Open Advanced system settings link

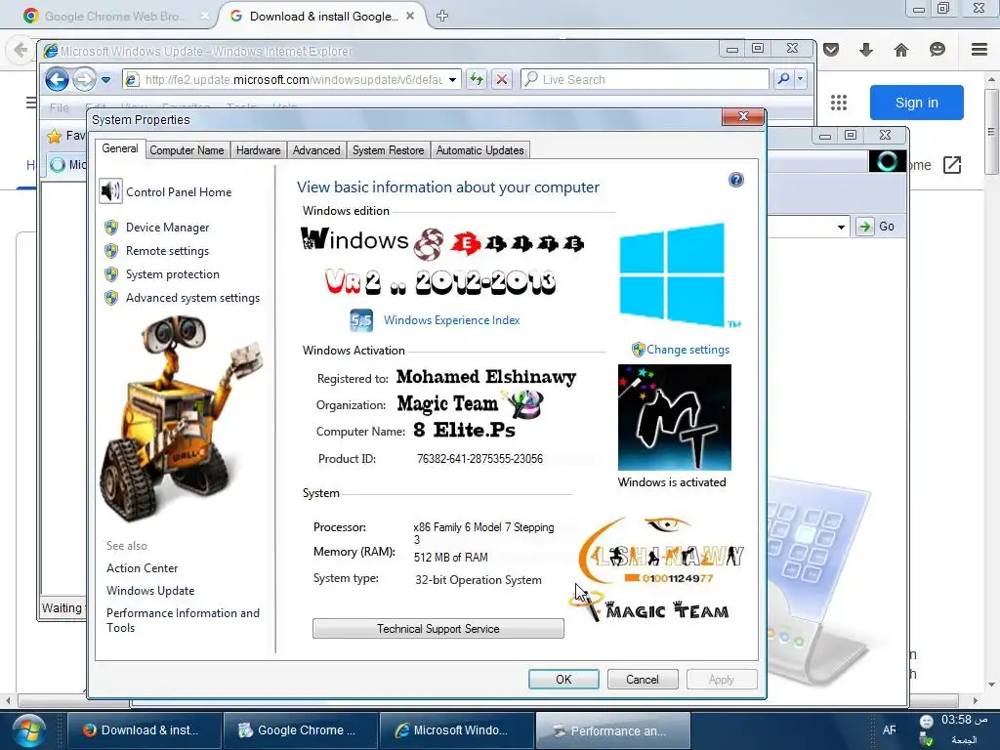pos(192,298)
